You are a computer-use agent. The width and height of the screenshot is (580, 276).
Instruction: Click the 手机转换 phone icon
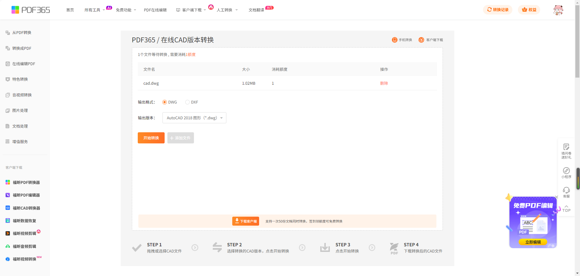point(394,40)
